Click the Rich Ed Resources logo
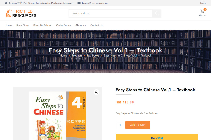This screenshot has width=211, height=140. (21, 13)
